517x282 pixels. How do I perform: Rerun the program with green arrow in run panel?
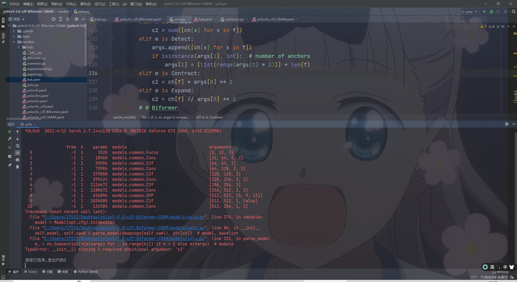pos(10,132)
